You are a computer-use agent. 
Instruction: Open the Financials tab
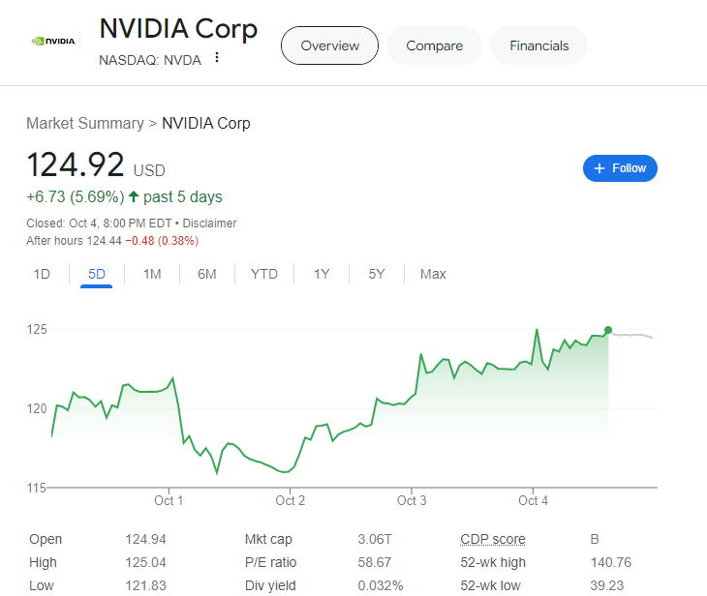click(x=539, y=45)
